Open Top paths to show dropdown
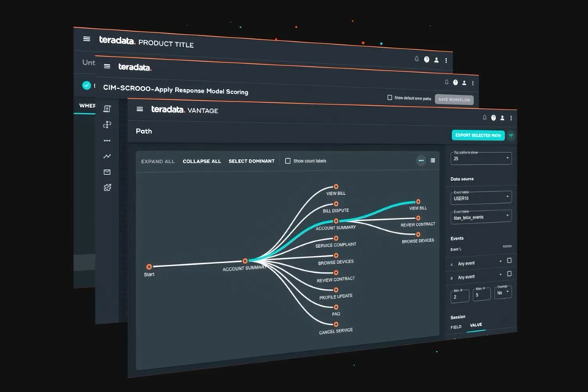 (x=481, y=158)
